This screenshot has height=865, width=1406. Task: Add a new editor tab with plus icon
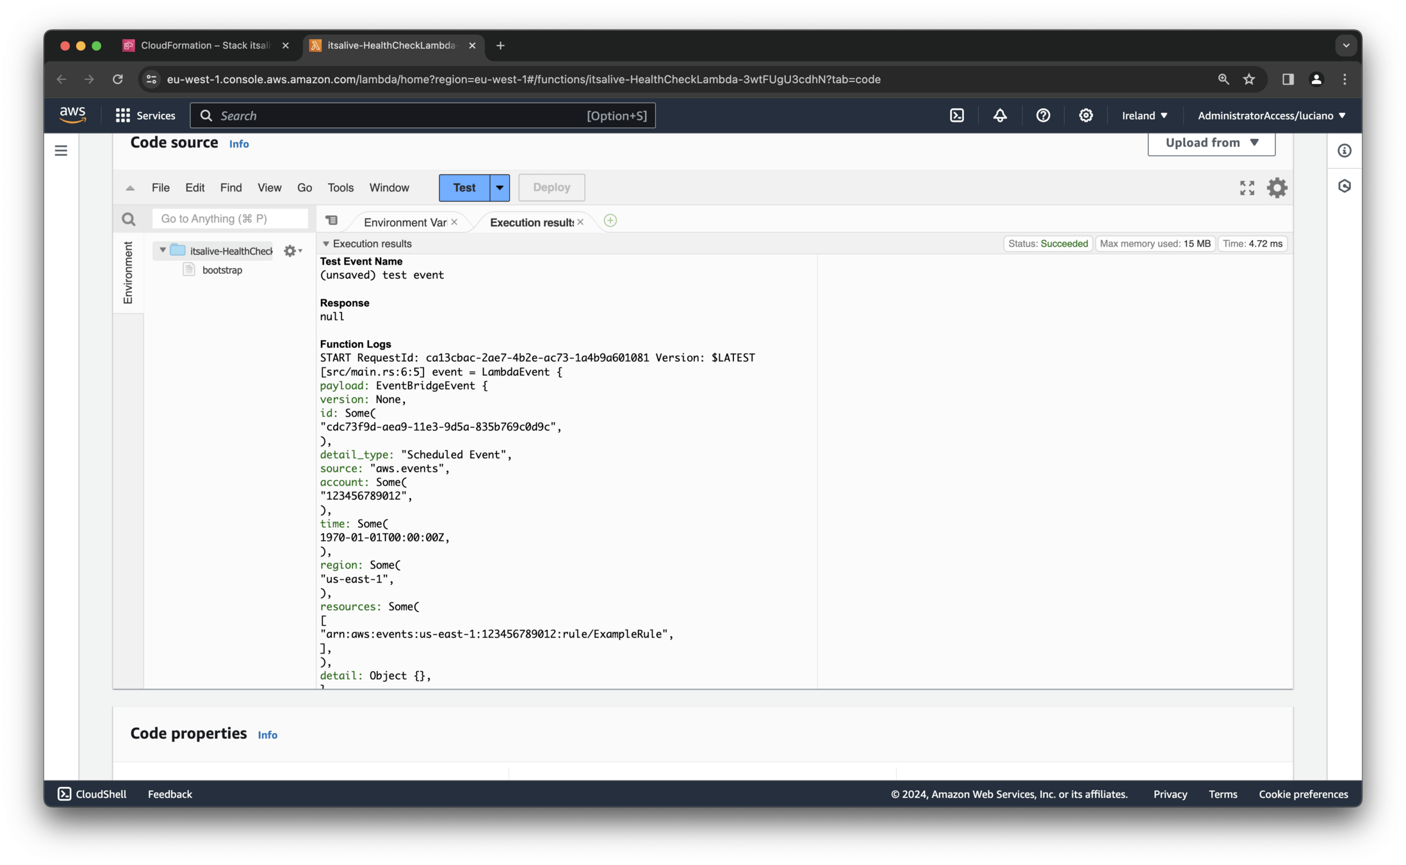click(x=610, y=221)
